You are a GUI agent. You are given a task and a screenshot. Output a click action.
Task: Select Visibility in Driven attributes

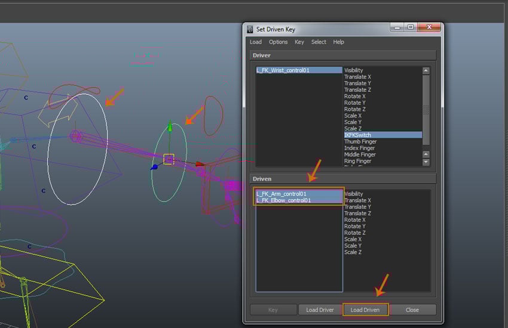pyautogui.click(x=354, y=194)
